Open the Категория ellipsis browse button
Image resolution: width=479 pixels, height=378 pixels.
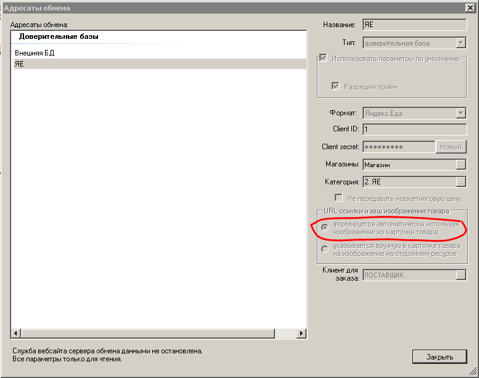pos(461,182)
